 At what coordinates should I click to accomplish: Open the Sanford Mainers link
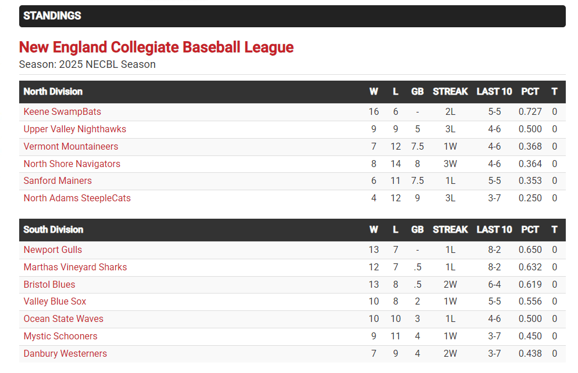click(58, 181)
